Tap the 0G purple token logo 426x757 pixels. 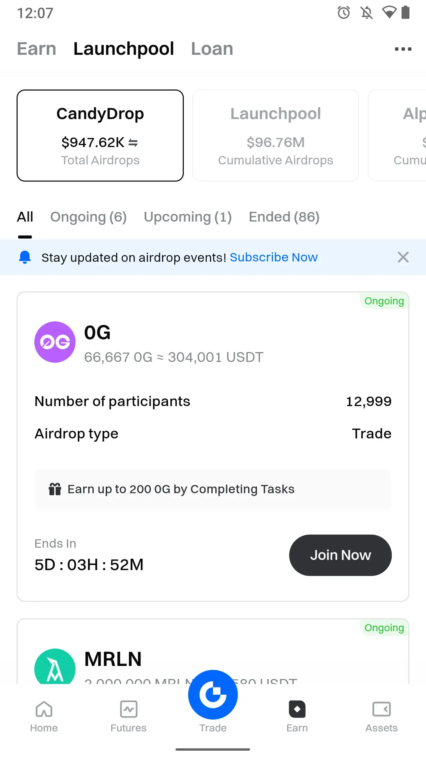pyautogui.click(x=55, y=342)
